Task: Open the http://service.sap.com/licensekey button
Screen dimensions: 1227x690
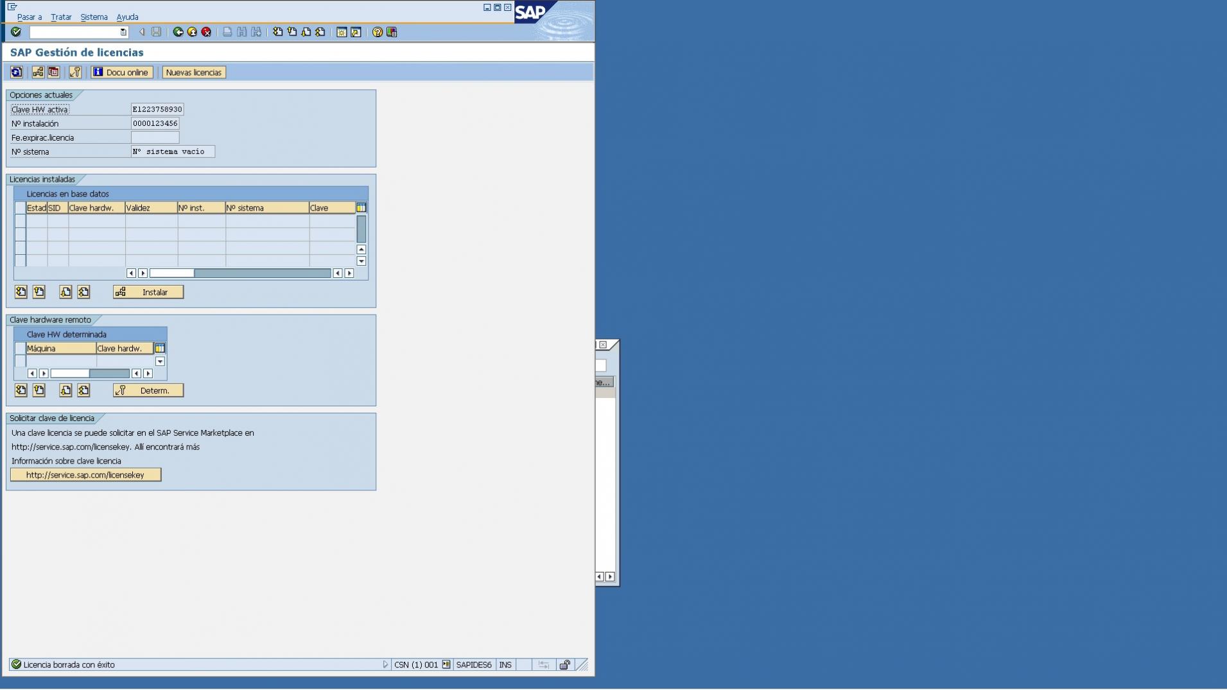Action: click(85, 475)
